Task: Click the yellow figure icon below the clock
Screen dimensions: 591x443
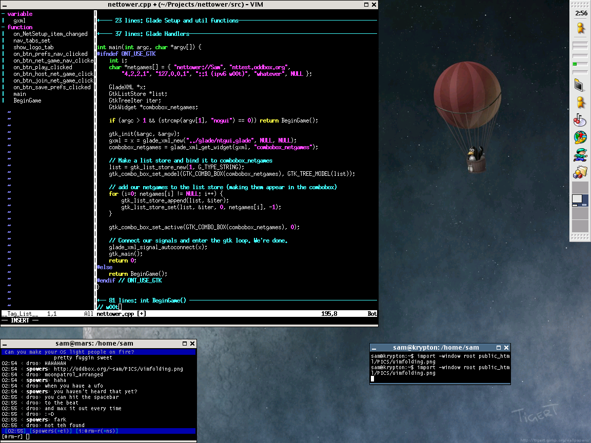Action: click(580, 28)
